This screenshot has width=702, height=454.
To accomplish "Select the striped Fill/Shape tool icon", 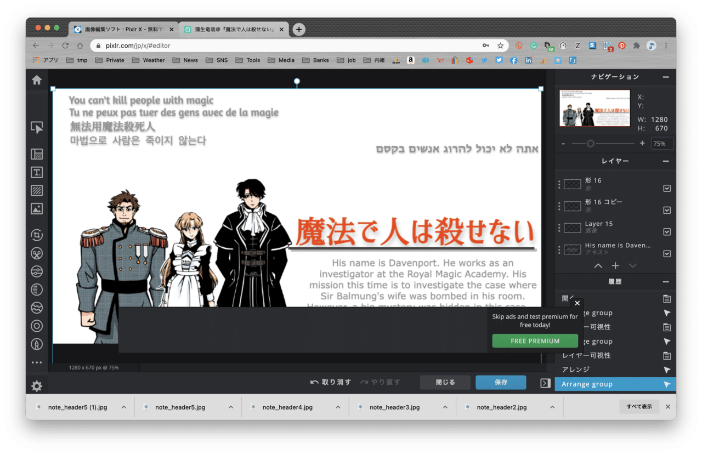I will [37, 191].
